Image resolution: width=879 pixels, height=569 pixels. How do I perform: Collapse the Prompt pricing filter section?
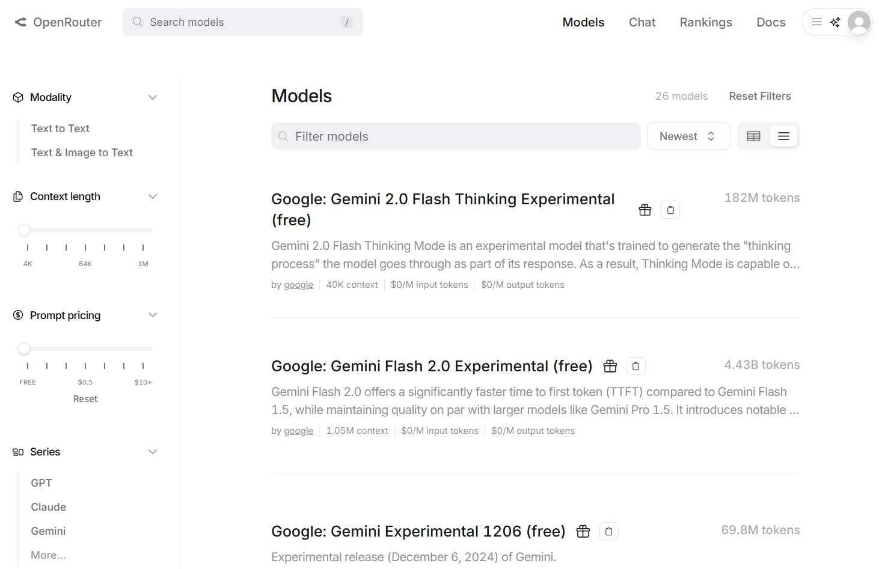tap(153, 315)
